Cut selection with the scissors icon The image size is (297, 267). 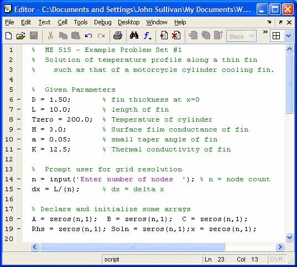[x=50, y=35]
